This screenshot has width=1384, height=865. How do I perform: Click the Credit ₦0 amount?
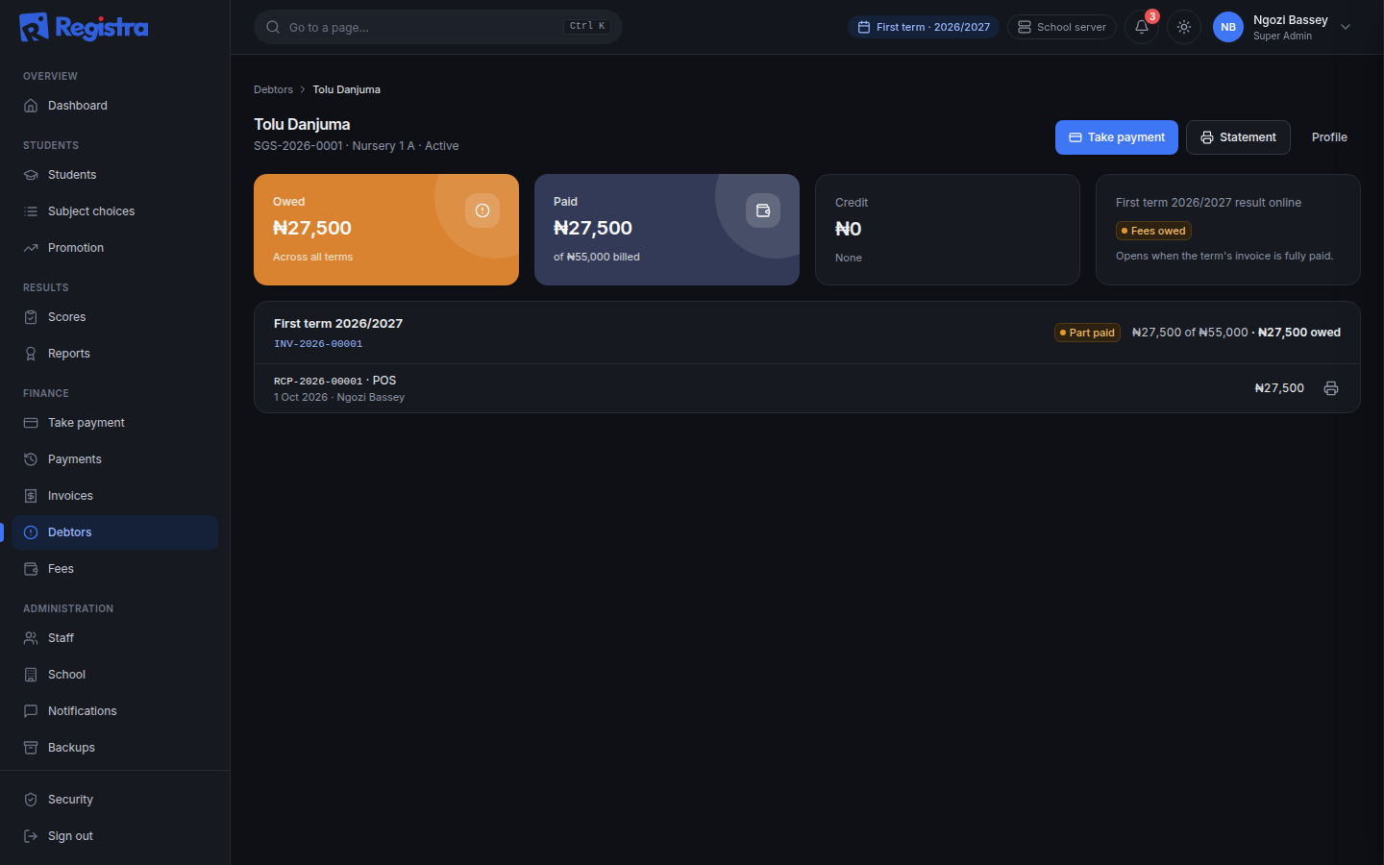point(848,229)
